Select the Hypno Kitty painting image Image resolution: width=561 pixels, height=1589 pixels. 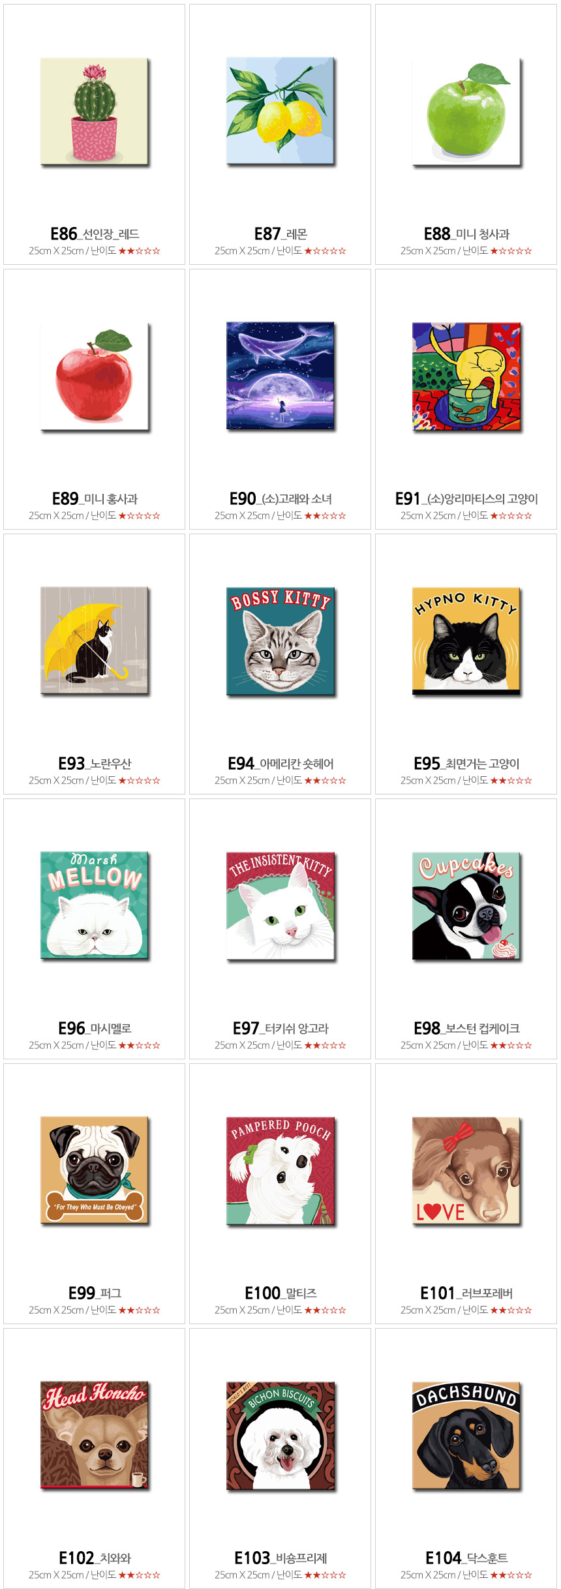click(x=466, y=641)
